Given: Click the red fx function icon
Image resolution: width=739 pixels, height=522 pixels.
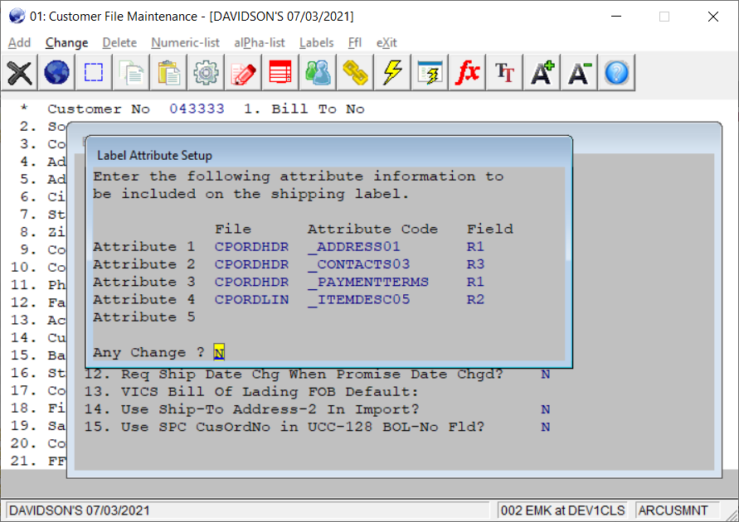Looking at the screenshot, I should coord(467,73).
